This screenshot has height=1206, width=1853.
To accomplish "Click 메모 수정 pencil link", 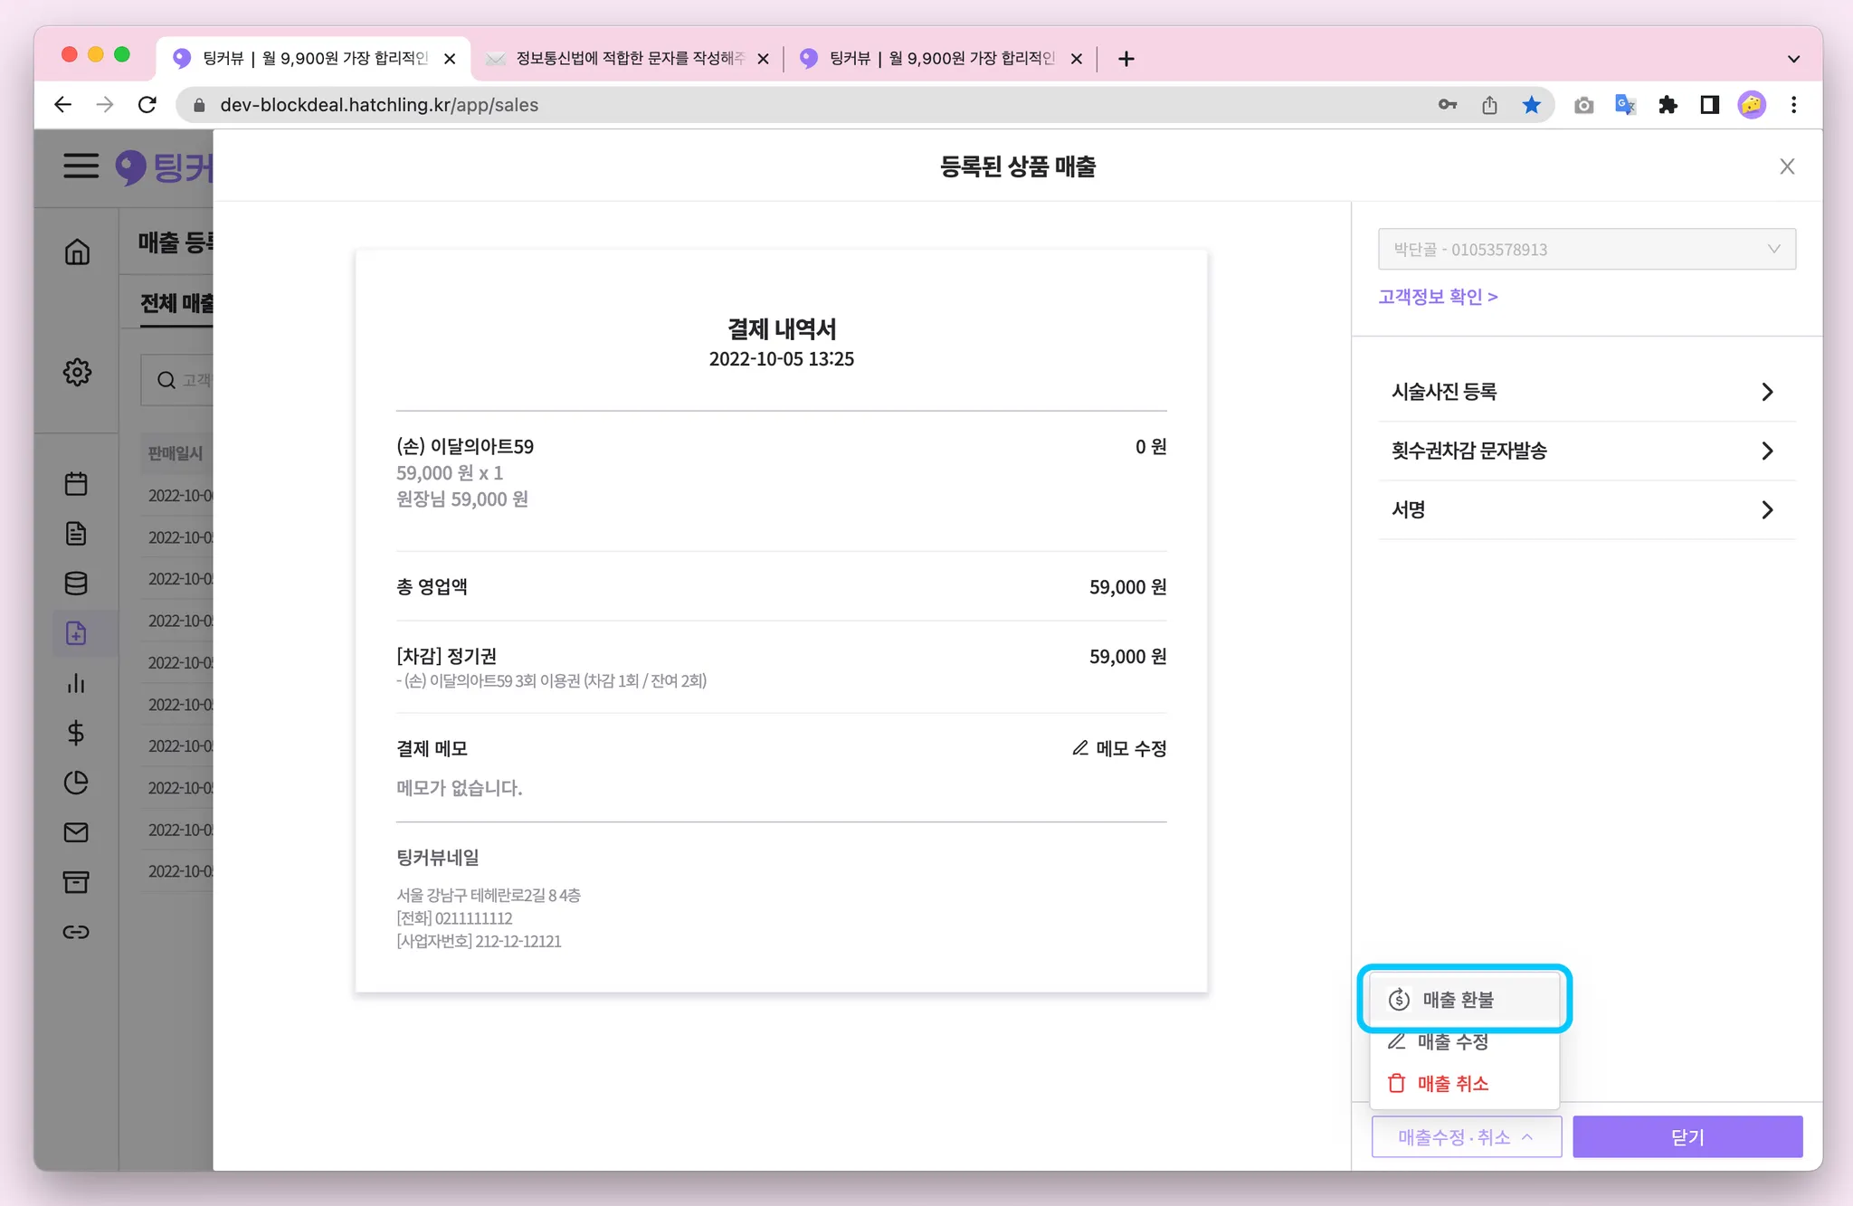I will [x=1119, y=748].
